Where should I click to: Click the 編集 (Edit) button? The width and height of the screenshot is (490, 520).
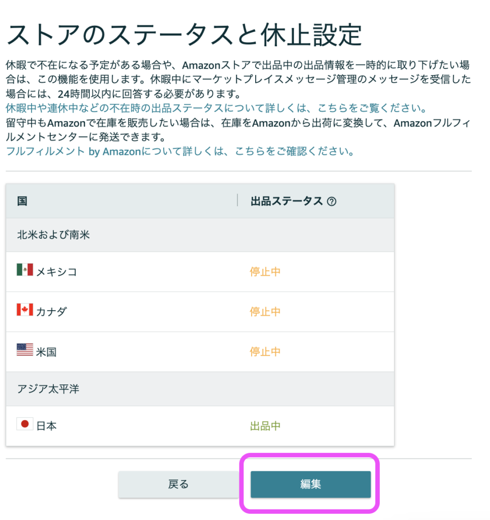[x=310, y=484]
